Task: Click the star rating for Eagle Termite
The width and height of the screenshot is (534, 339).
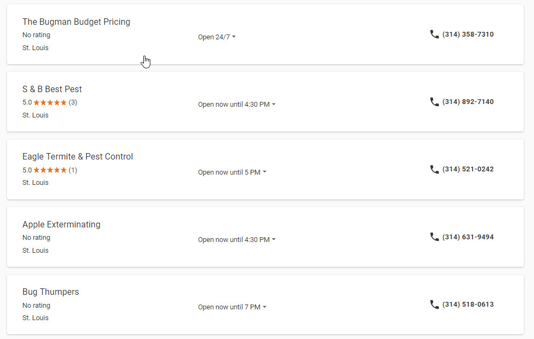Action: pos(50,170)
